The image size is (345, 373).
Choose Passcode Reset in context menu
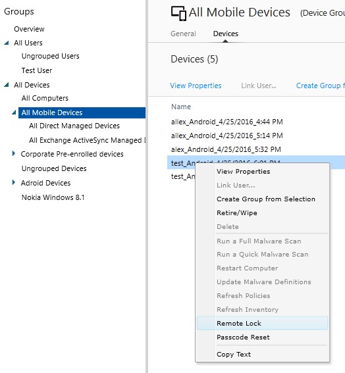pos(262,337)
